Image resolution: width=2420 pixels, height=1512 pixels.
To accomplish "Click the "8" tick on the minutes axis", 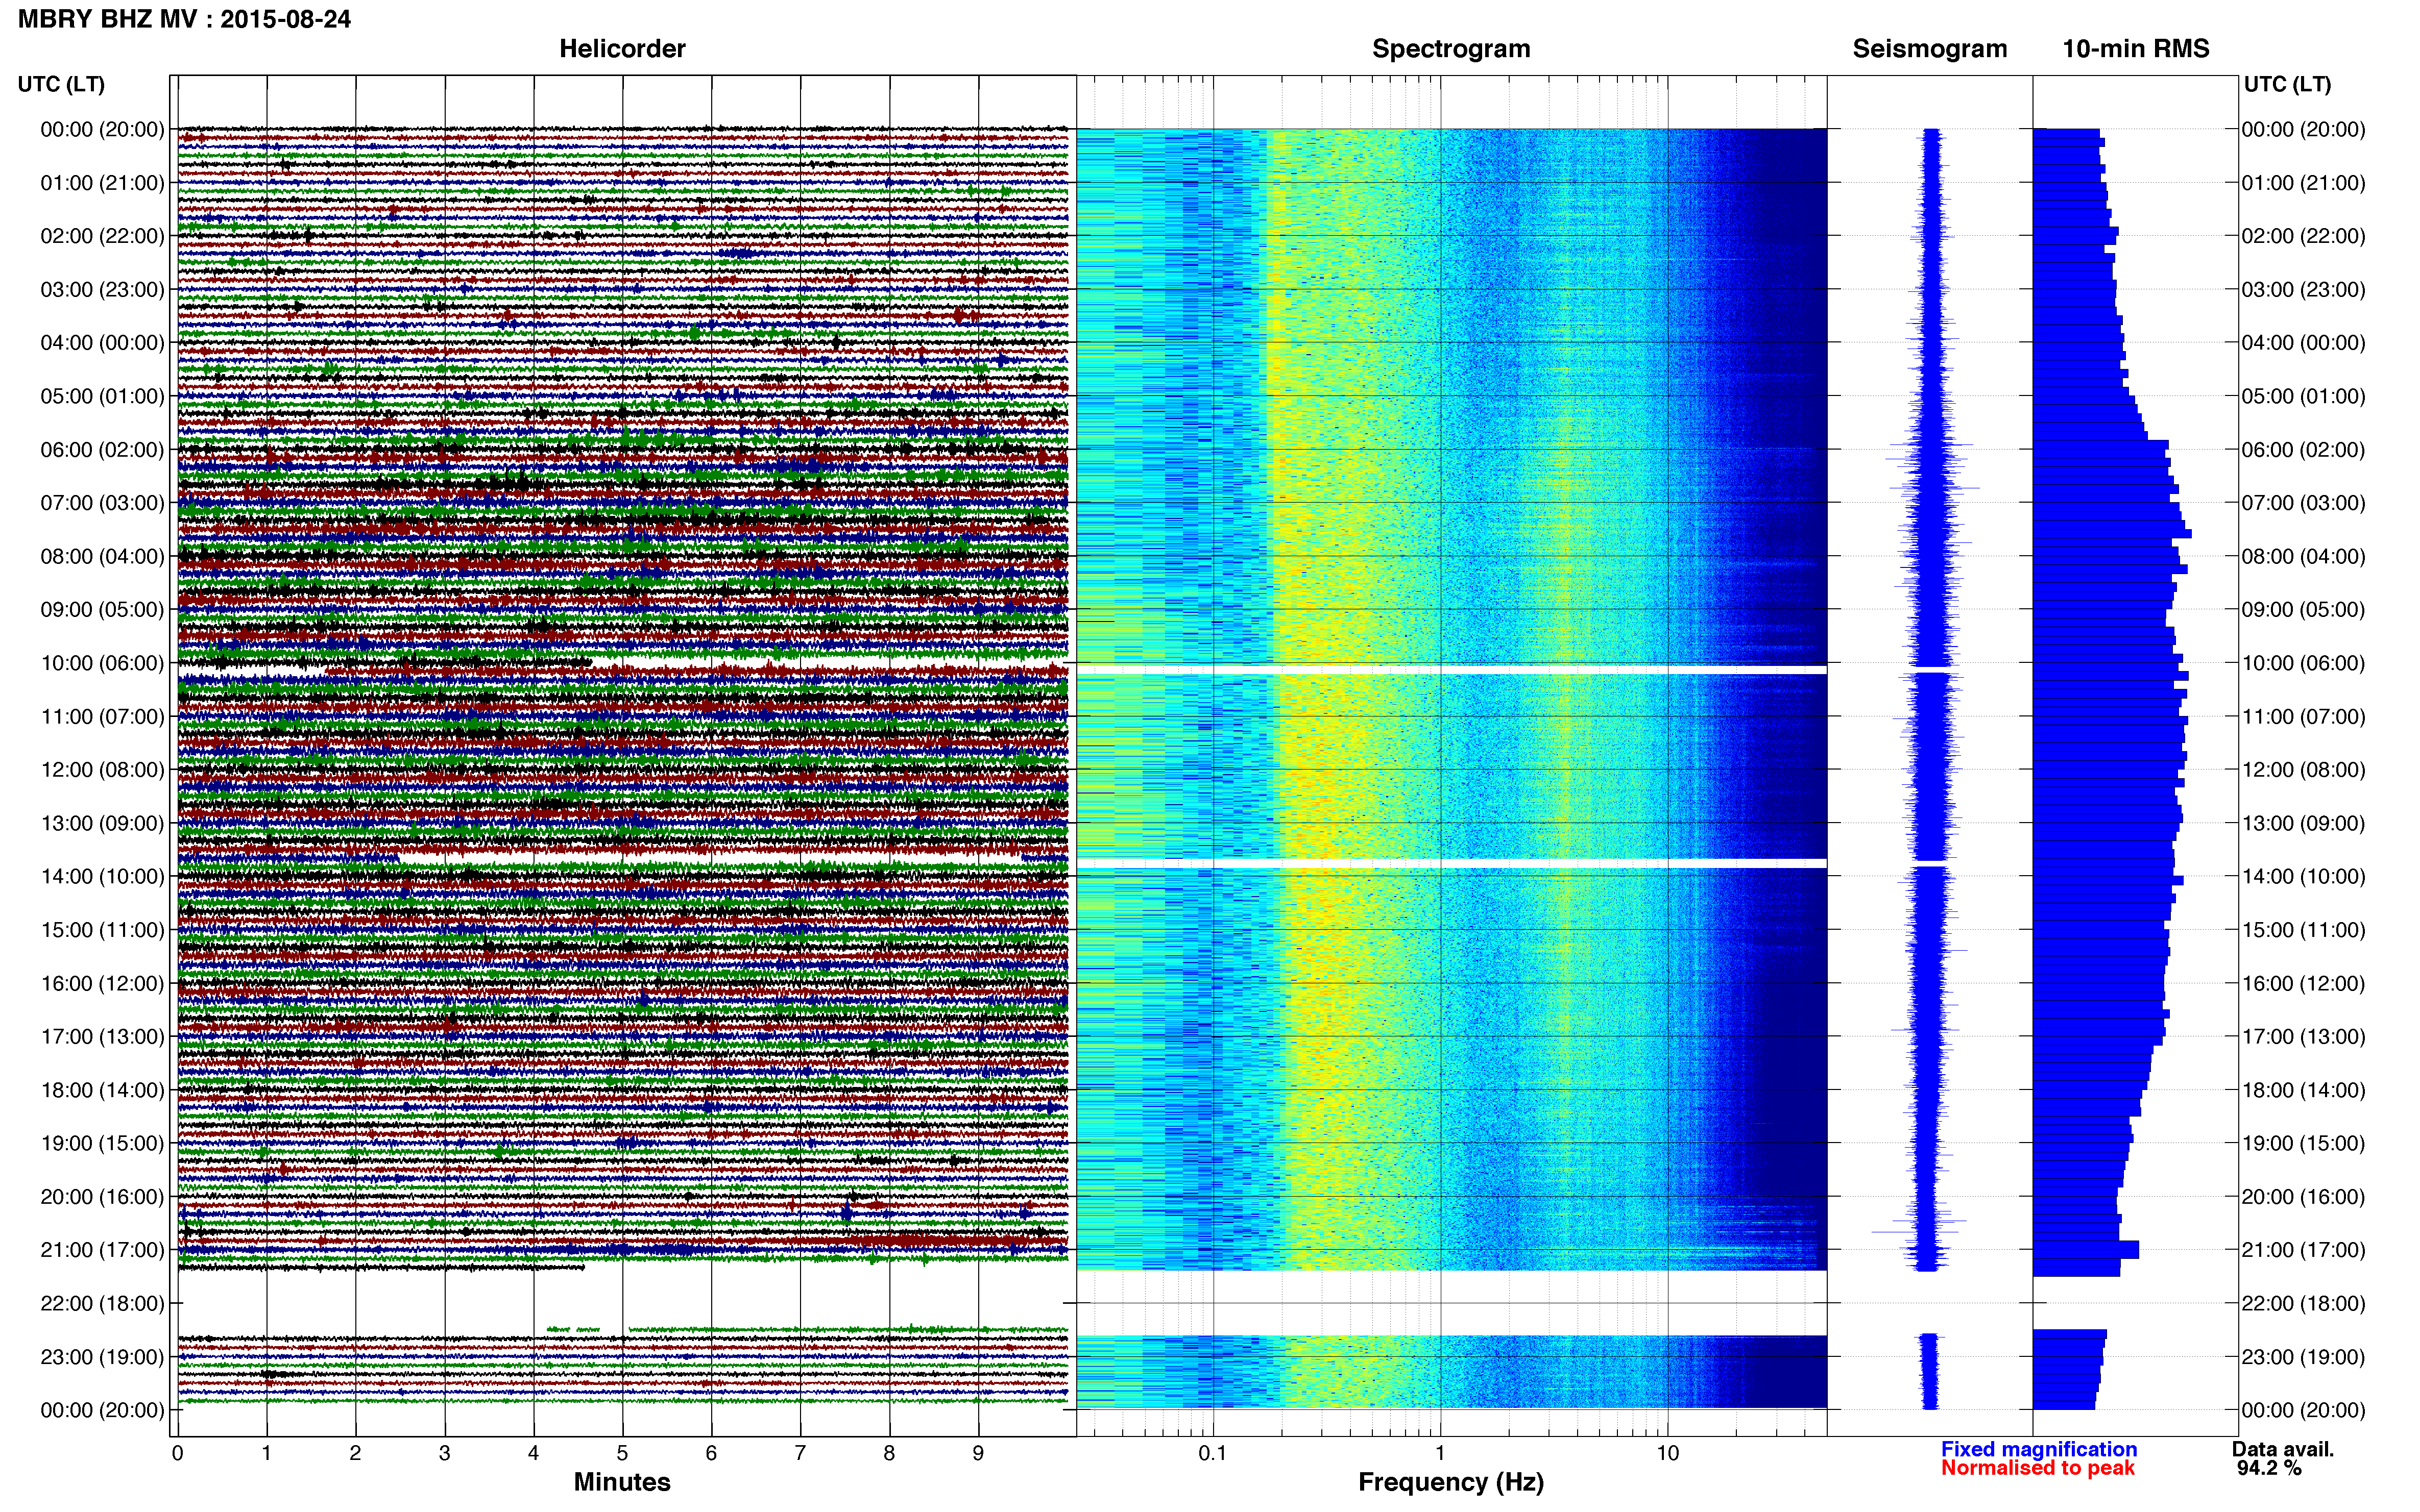I will 889,1453.
